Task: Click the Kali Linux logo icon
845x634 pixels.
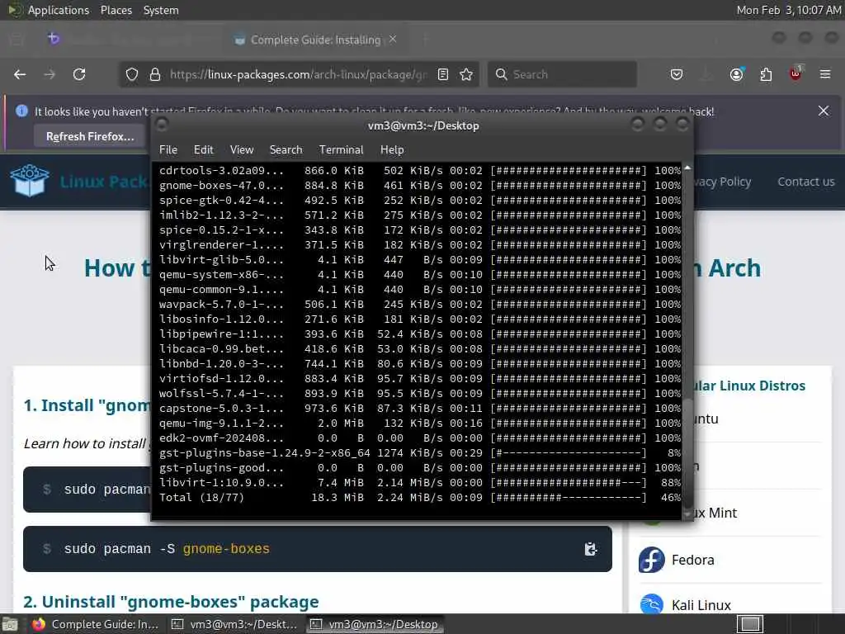Action: click(652, 603)
